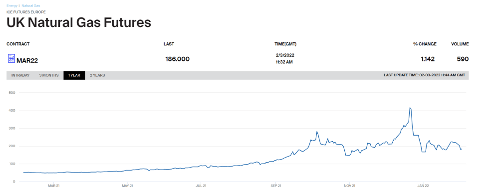Follow the Energy breadcrumb link
Screen dimensions: 479x190
(x=12, y=6)
